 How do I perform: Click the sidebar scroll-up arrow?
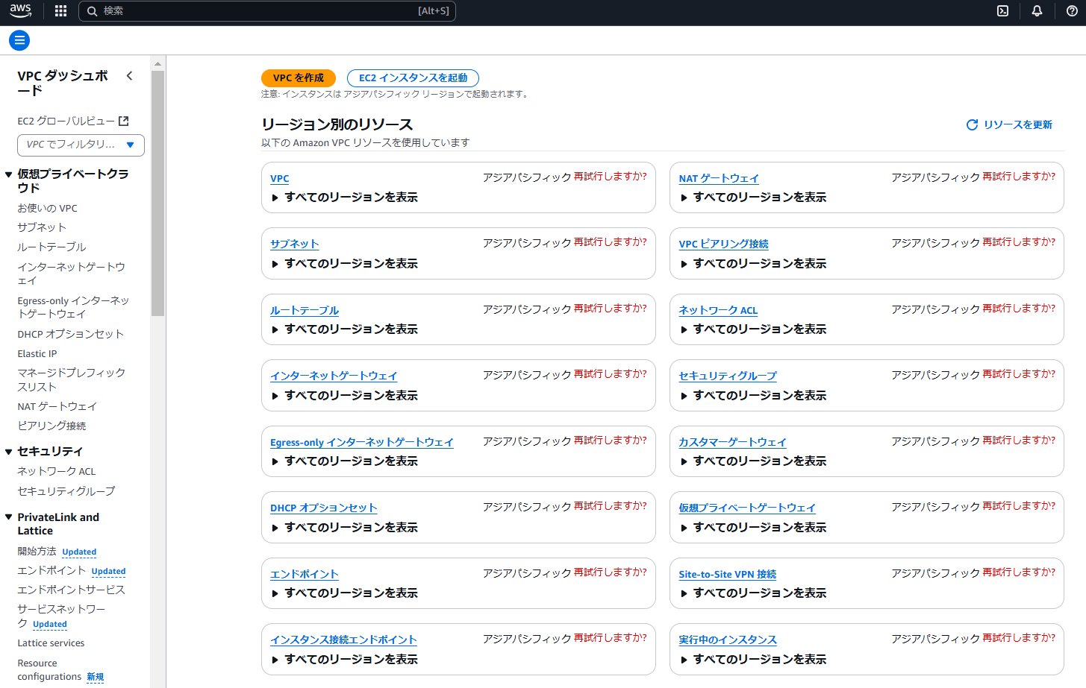point(157,63)
